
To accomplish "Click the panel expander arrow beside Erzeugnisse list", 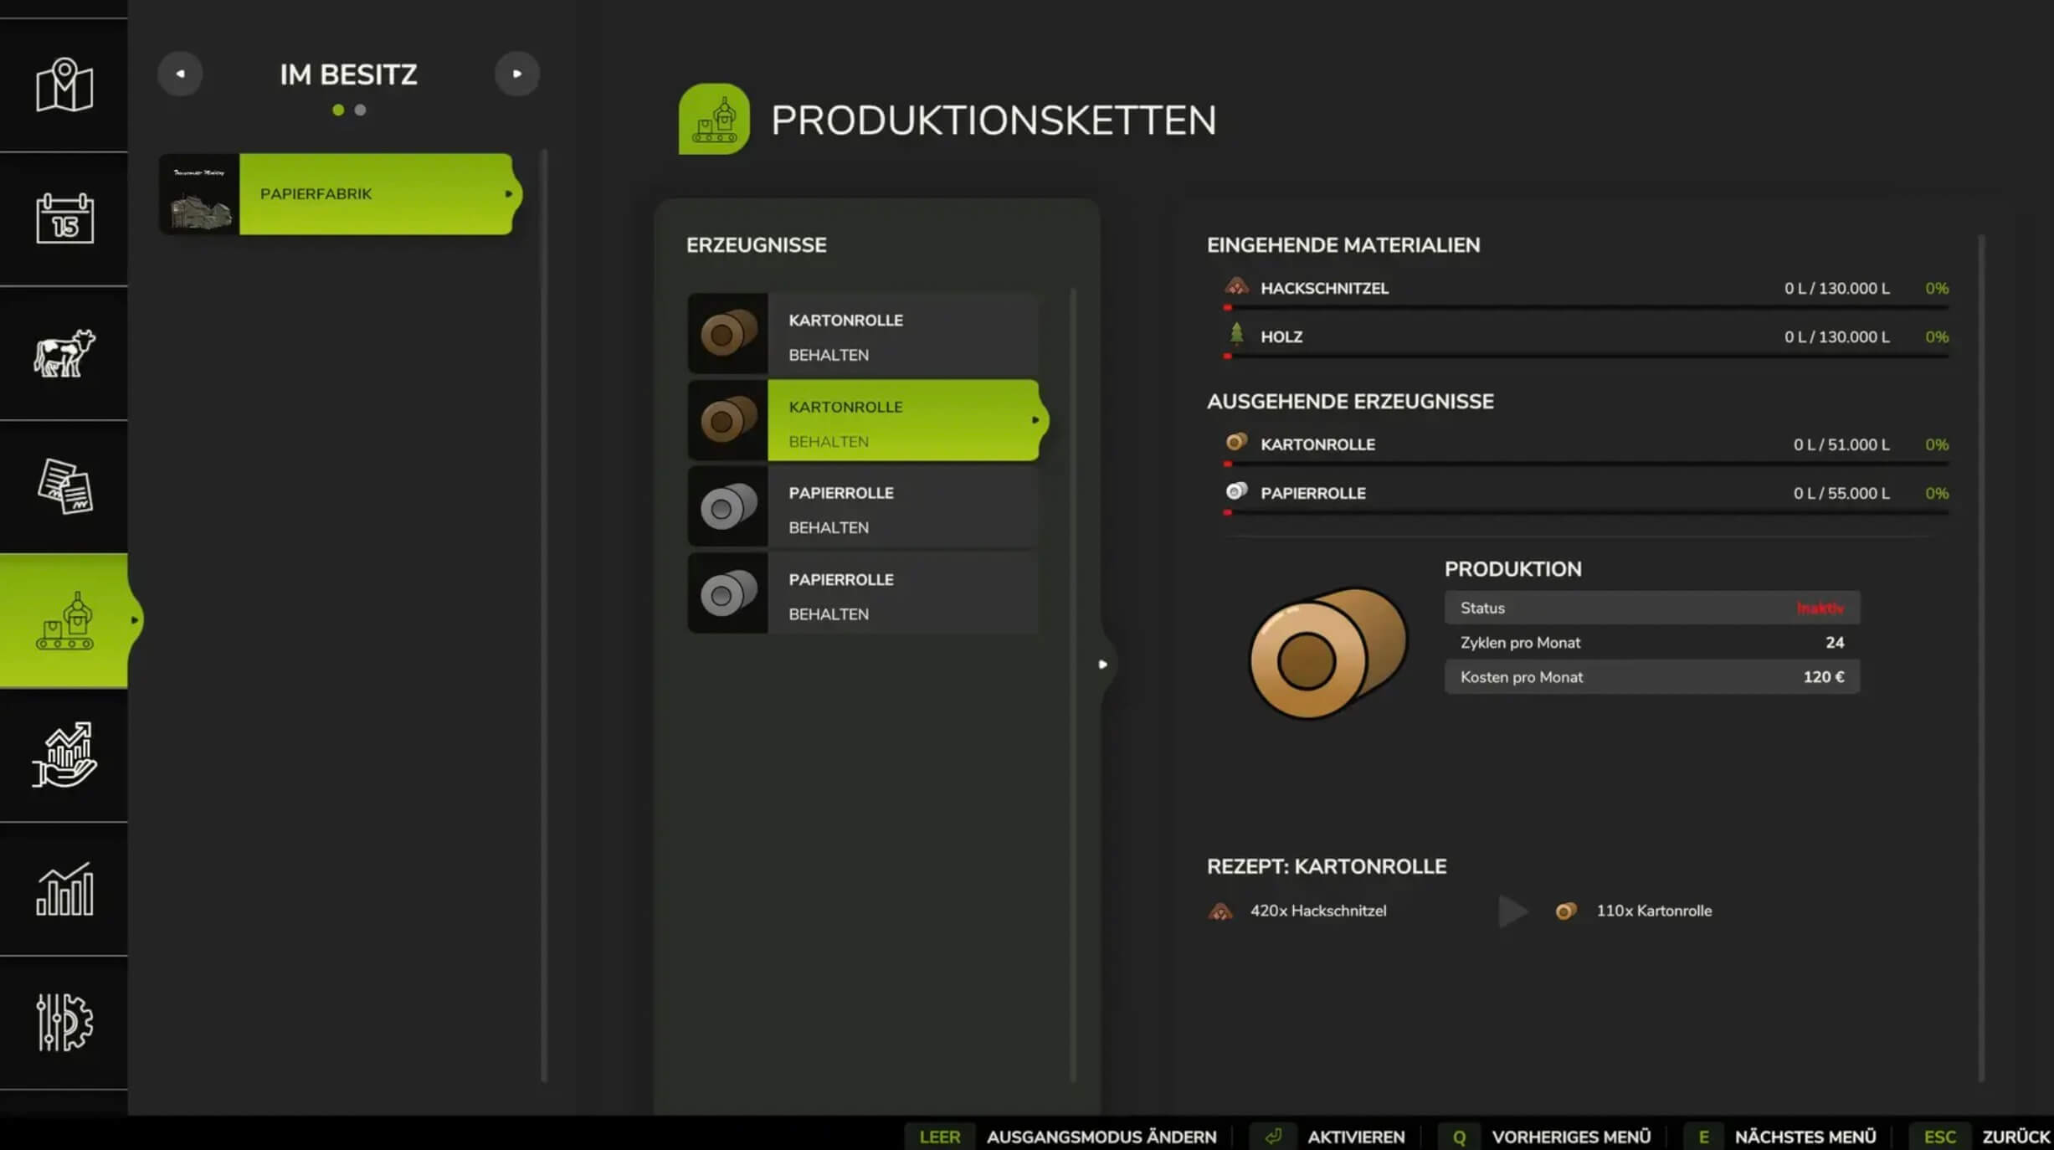I will 1102,665.
